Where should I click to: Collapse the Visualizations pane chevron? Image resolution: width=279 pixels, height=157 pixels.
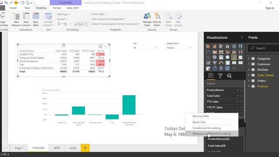(242, 38)
